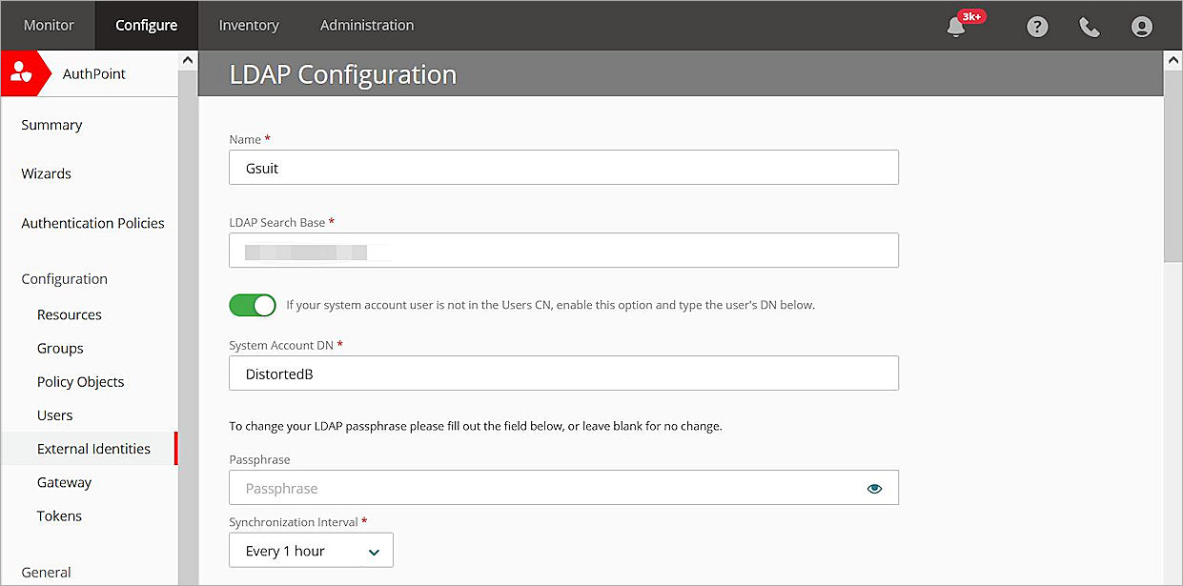Click the sidebar scroll-up chevron
Image resolution: width=1183 pixels, height=586 pixels.
188,59
